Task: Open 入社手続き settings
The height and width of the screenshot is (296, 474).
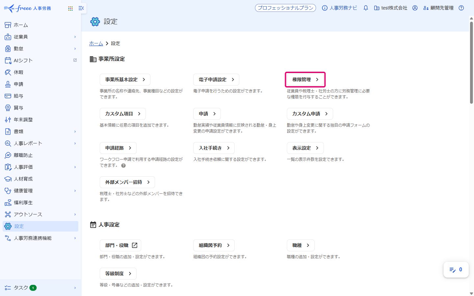Action: [x=214, y=148]
